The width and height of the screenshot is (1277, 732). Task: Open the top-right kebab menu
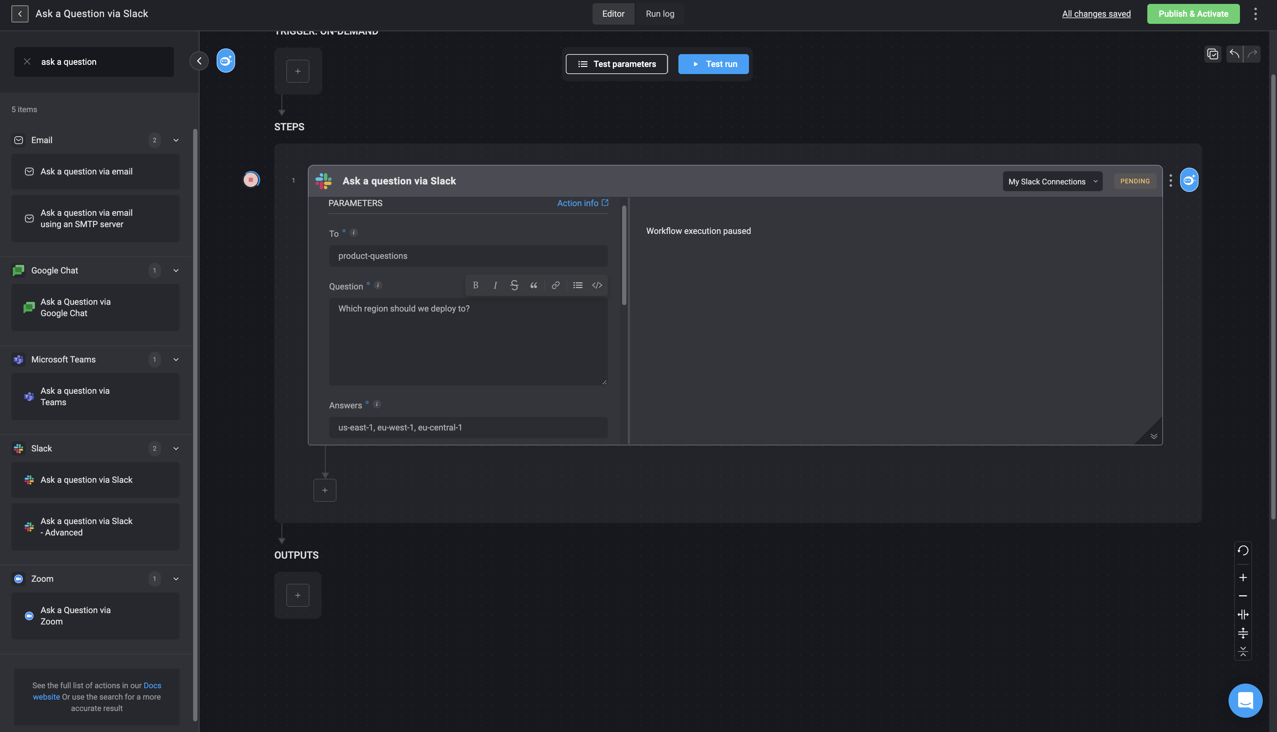pos(1256,14)
